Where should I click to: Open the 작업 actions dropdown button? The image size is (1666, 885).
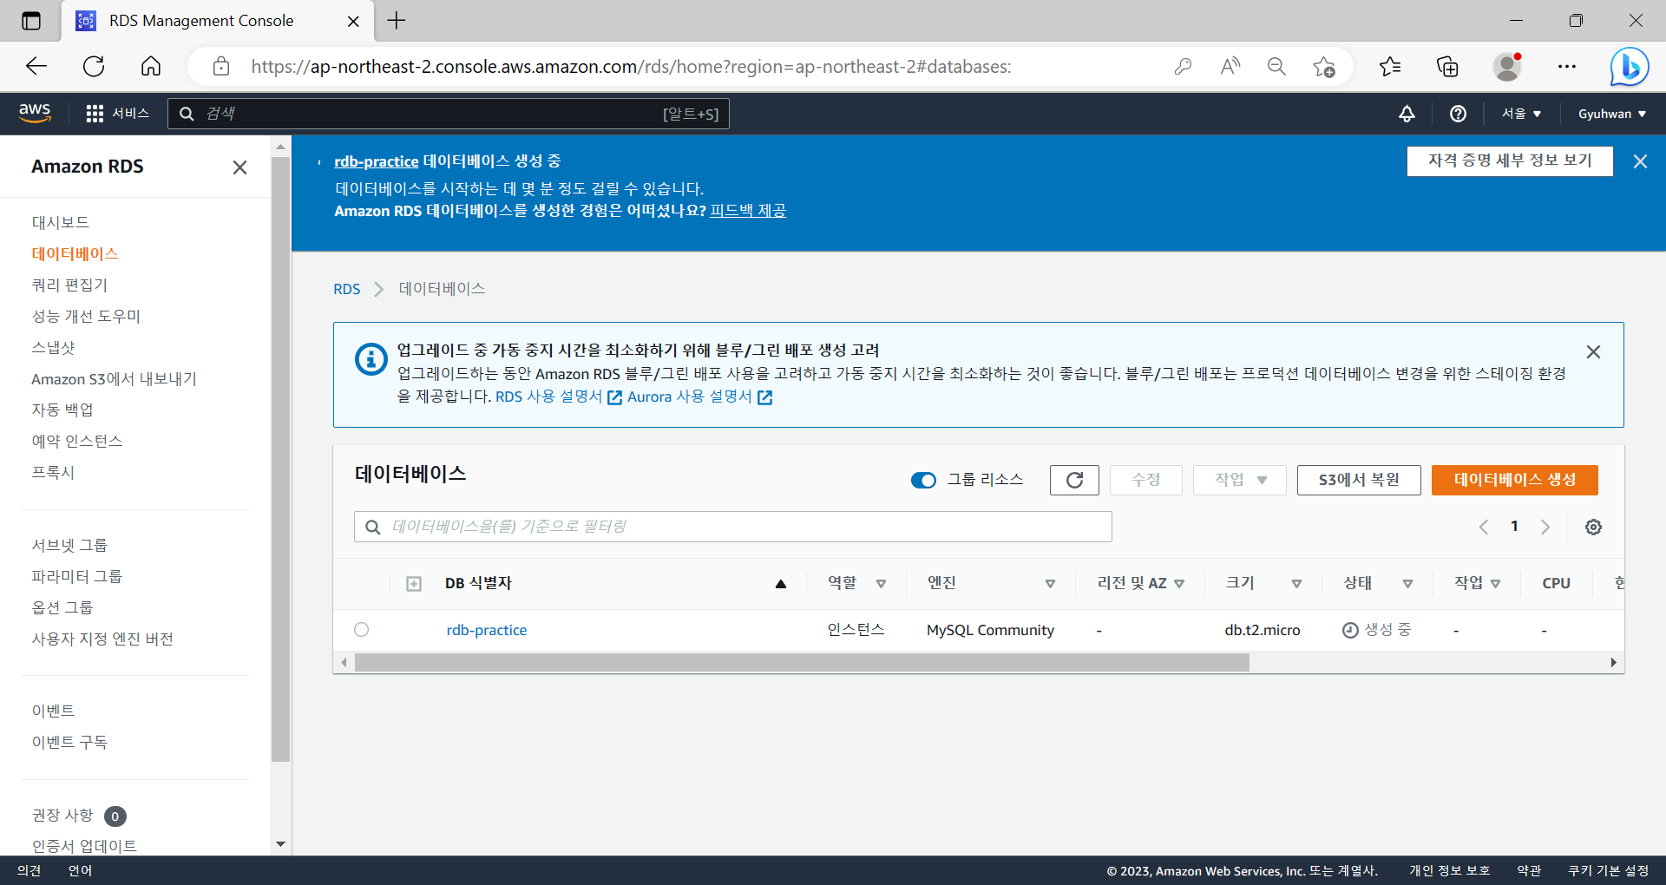(x=1239, y=480)
